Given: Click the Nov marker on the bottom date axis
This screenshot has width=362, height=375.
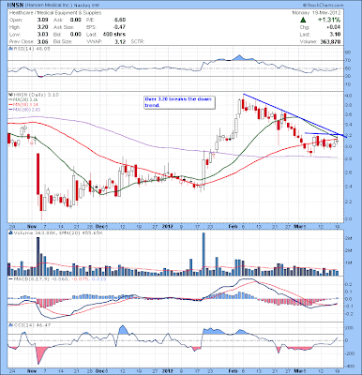Looking at the screenshot, I should pyautogui.click(x=32, y=371).
